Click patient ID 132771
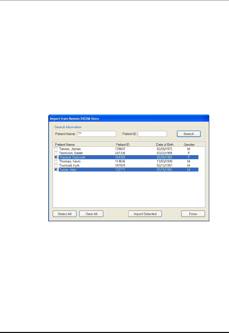Image resolution: width=229 pixels, height=333 pixels. click(x=120, y=170)
